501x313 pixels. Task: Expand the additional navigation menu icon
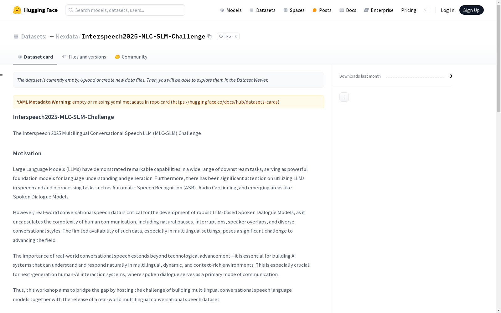[x=427, y=10]
